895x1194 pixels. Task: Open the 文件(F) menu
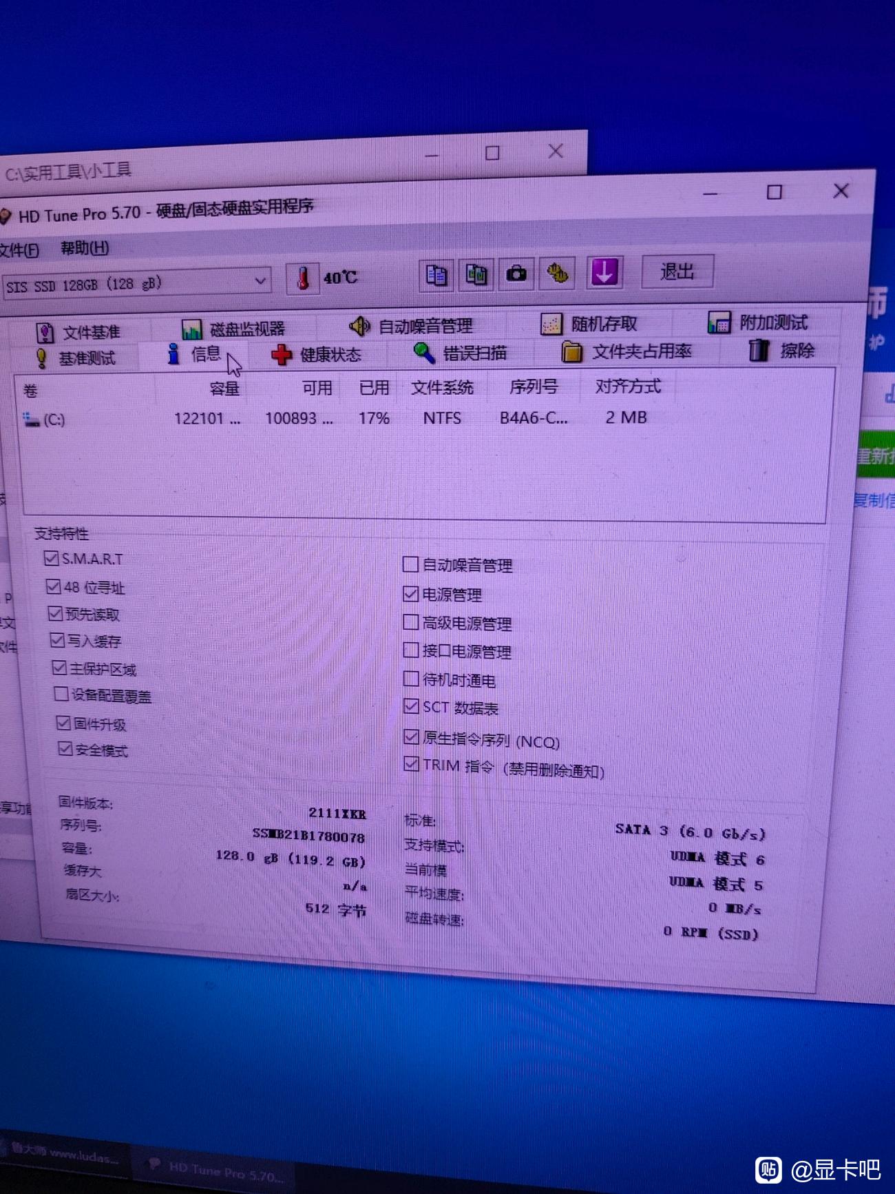pos(19,249)
